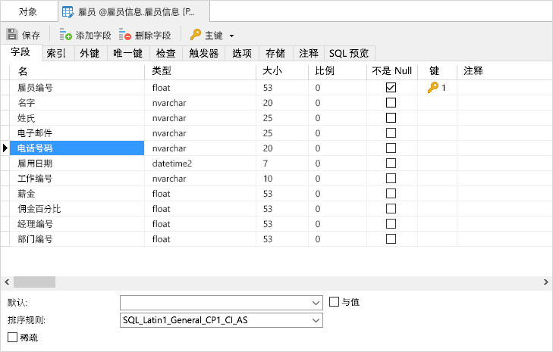Open the SQL 预览 tab

pos(349,53)
